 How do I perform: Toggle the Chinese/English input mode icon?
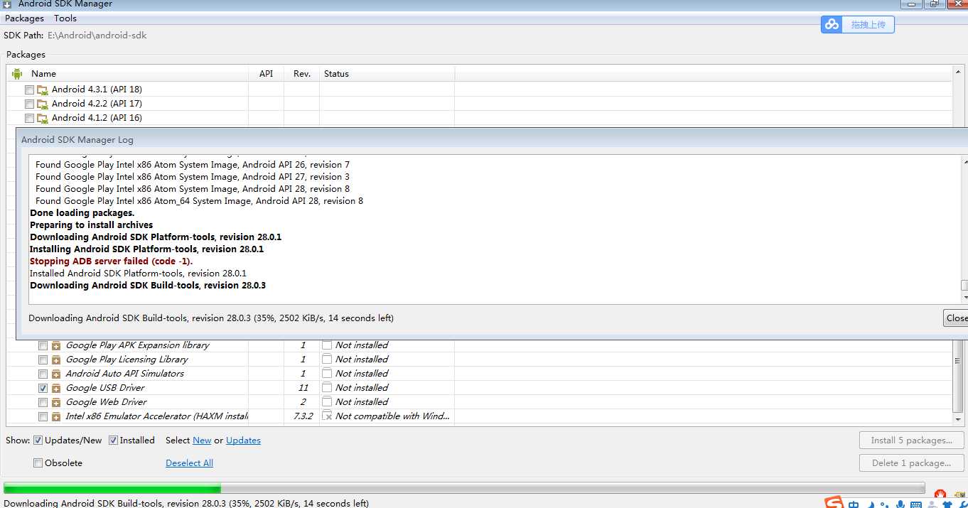854,504
